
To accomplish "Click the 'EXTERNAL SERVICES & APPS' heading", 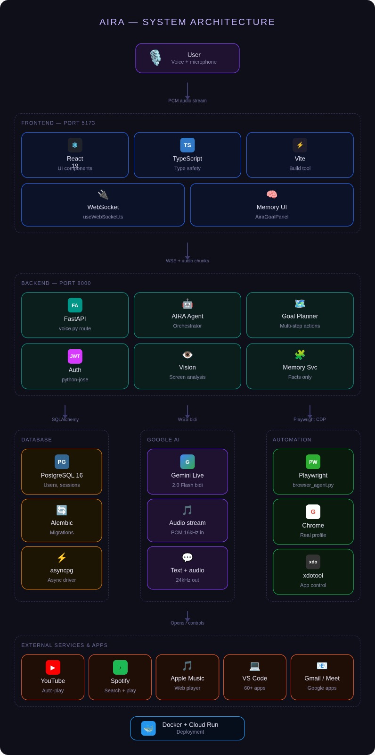I will [x=65, y=645].
